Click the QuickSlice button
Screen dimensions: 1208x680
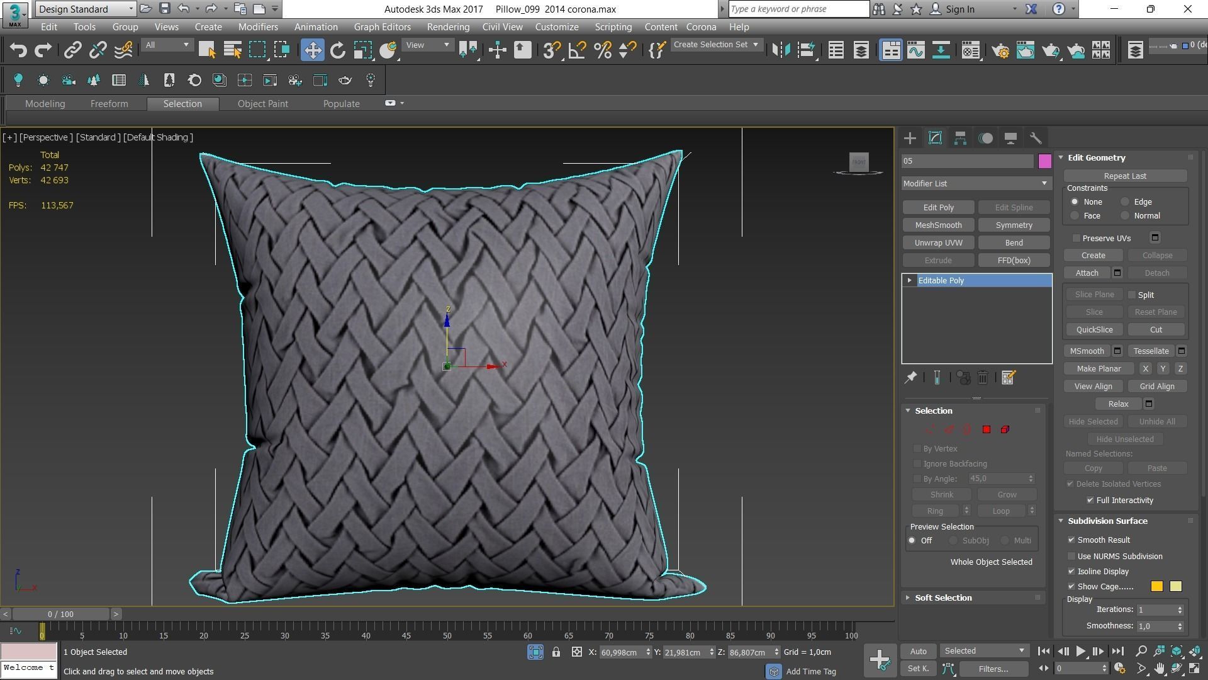coord(1094,330)
